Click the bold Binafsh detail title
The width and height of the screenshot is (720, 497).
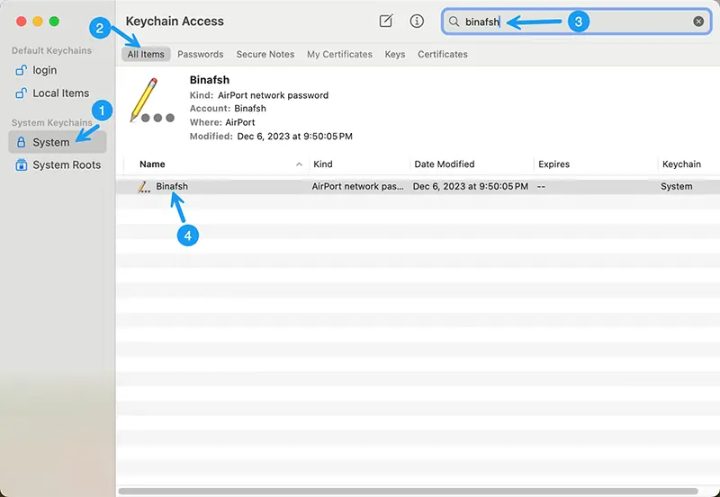(x=210, y=80)
